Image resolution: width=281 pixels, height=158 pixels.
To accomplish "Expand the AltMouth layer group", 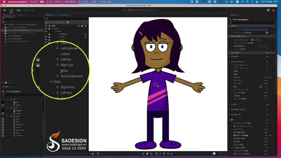I will coord(59,34).
